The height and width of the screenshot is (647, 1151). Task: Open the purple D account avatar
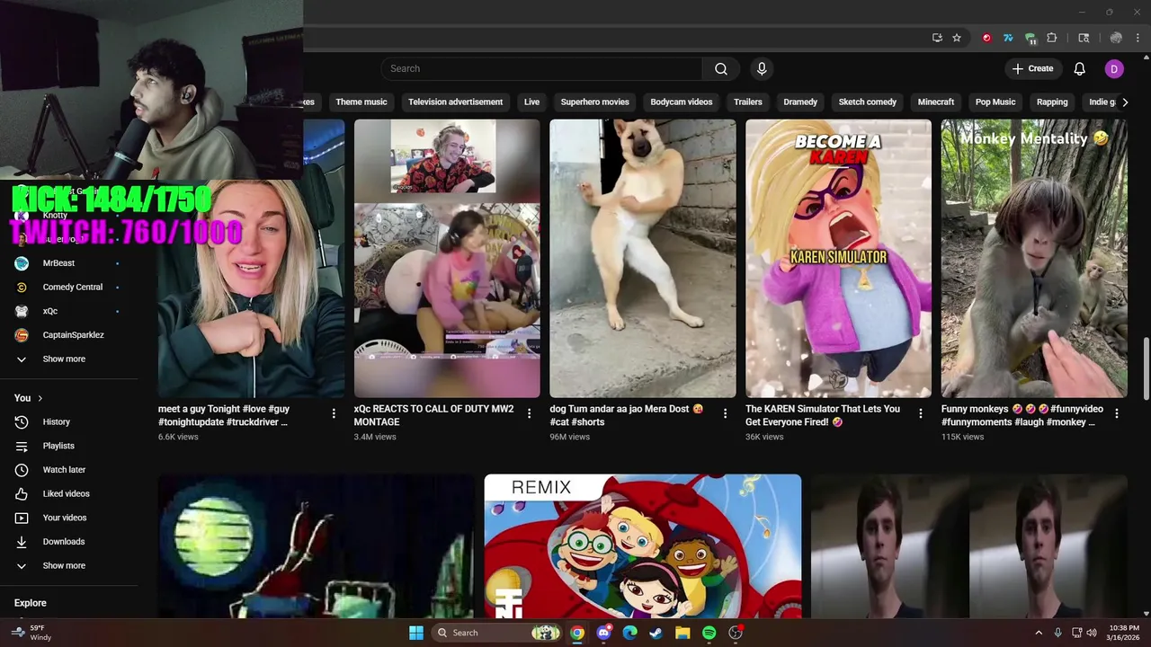[x=1114, y=69]
